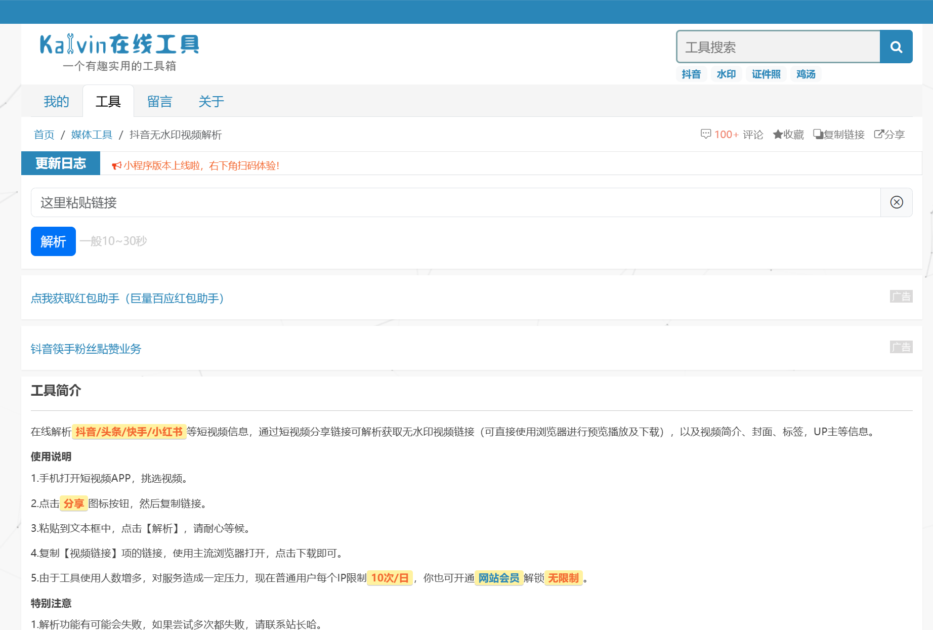Click 一般10~30秒 hint text
933x630 pixels.
click(x=113, y=241)
